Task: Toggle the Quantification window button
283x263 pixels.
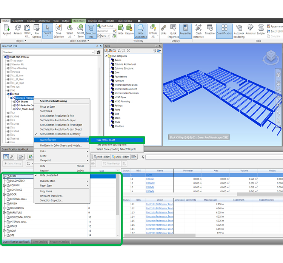Action: [x=225, y=31]
